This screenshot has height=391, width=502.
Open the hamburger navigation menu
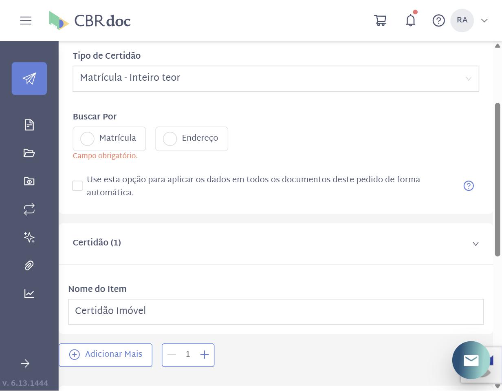point(26,20)
